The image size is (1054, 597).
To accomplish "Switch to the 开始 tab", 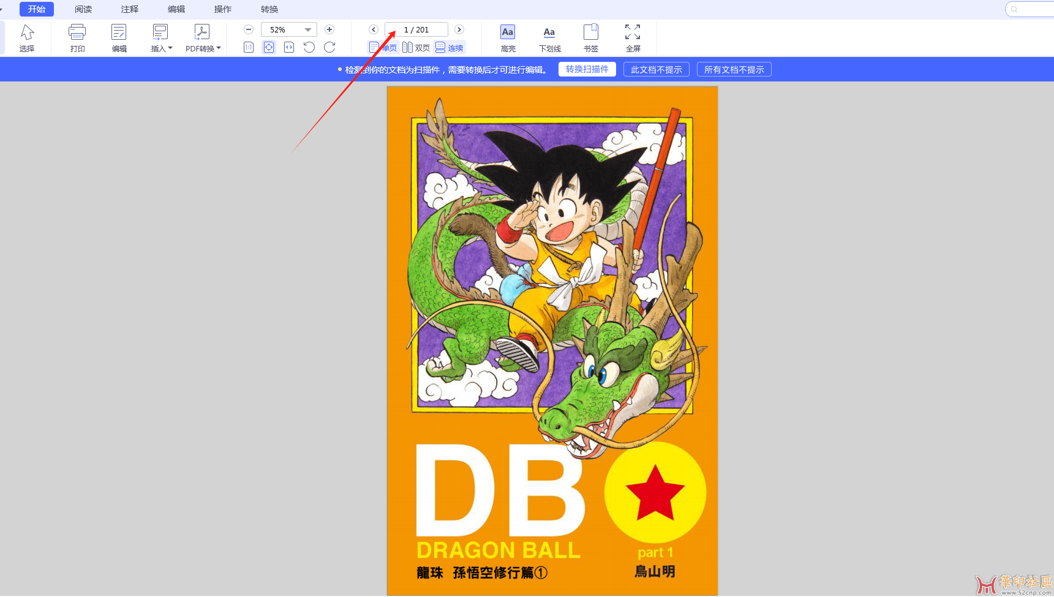I will [37, 9].
